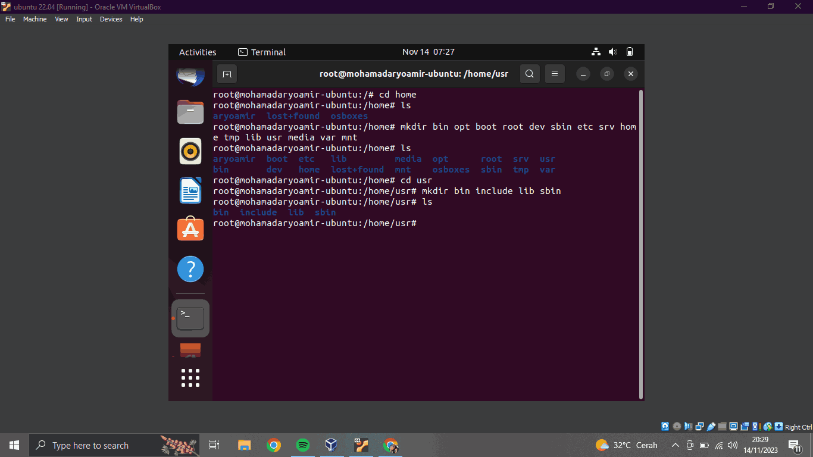Open Windows Start menu

click(14, 445)
